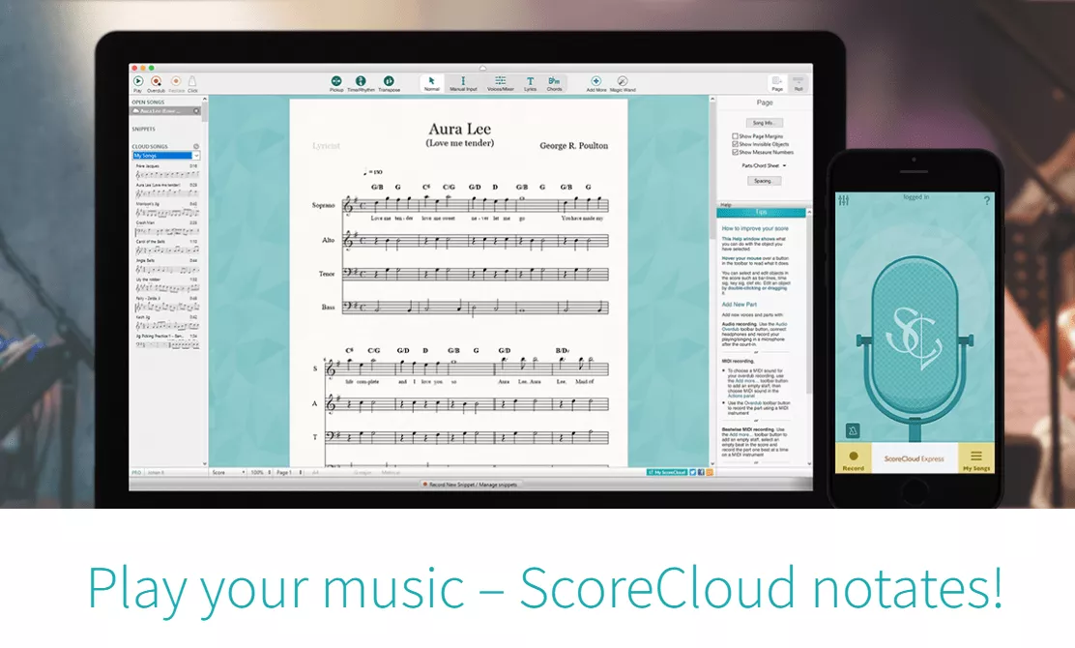Enable Show Page Margins checkbox
This screenshot has height=648, width=1075.
735,136
